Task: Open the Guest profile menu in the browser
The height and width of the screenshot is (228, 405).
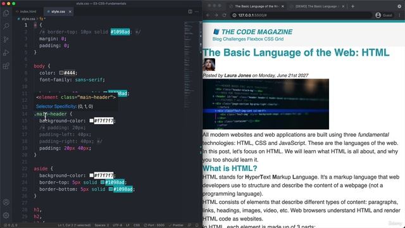Action: pos(384,15)
